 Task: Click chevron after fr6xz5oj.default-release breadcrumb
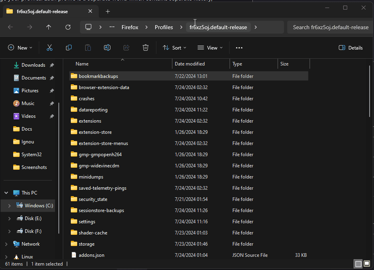tap(256, 27)
